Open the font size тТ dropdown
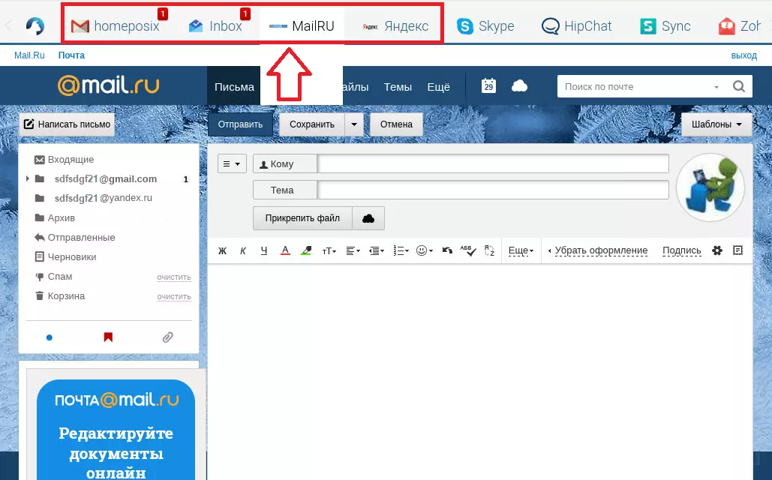The height and width of the screenshot is (480, 772). [x=329, y=251]
